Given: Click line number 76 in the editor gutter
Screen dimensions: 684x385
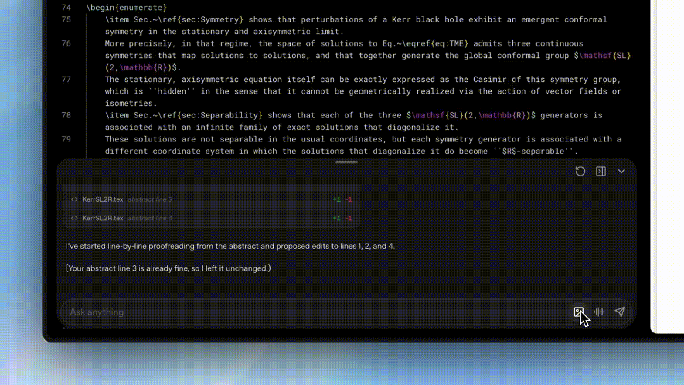Looking at the screenshot, I should tap(67, 44).
